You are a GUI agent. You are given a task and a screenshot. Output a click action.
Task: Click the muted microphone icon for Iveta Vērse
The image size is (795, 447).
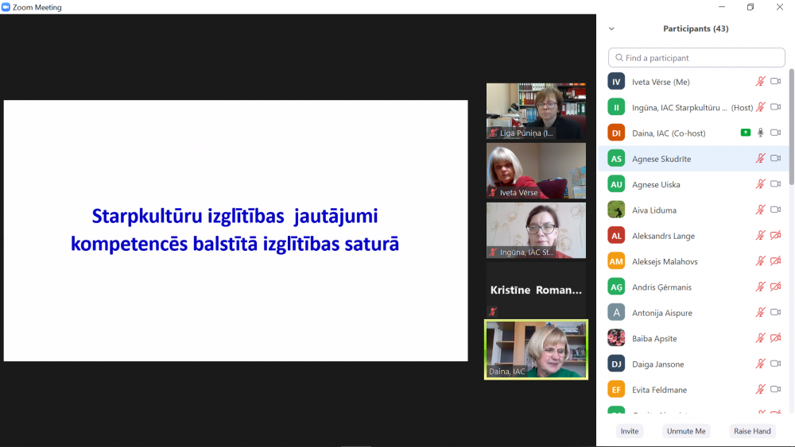tap(760, 82)
